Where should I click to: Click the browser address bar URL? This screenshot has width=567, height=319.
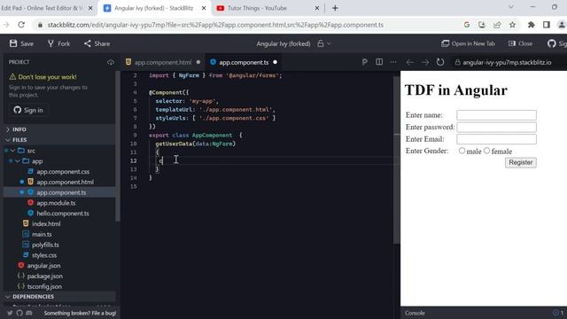215,25
